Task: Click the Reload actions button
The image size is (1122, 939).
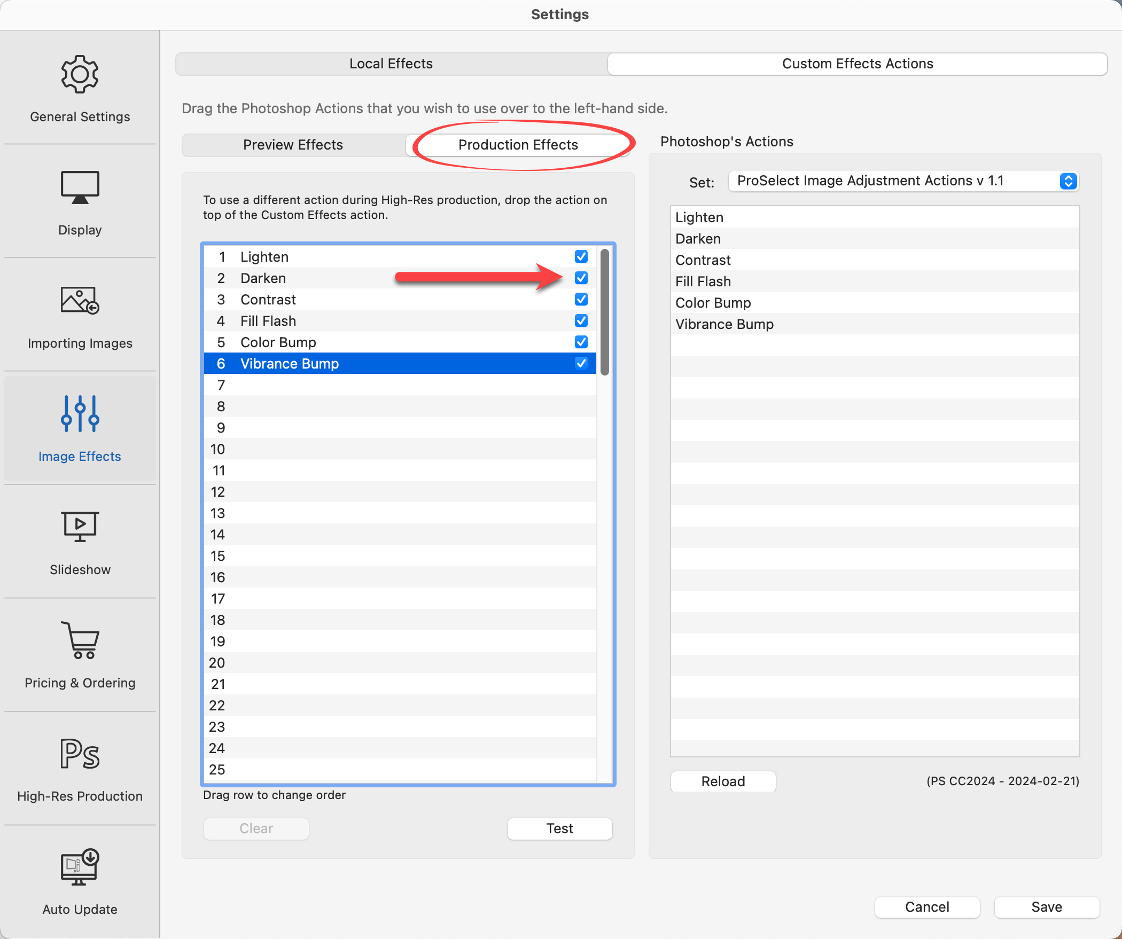Action: 722,781
